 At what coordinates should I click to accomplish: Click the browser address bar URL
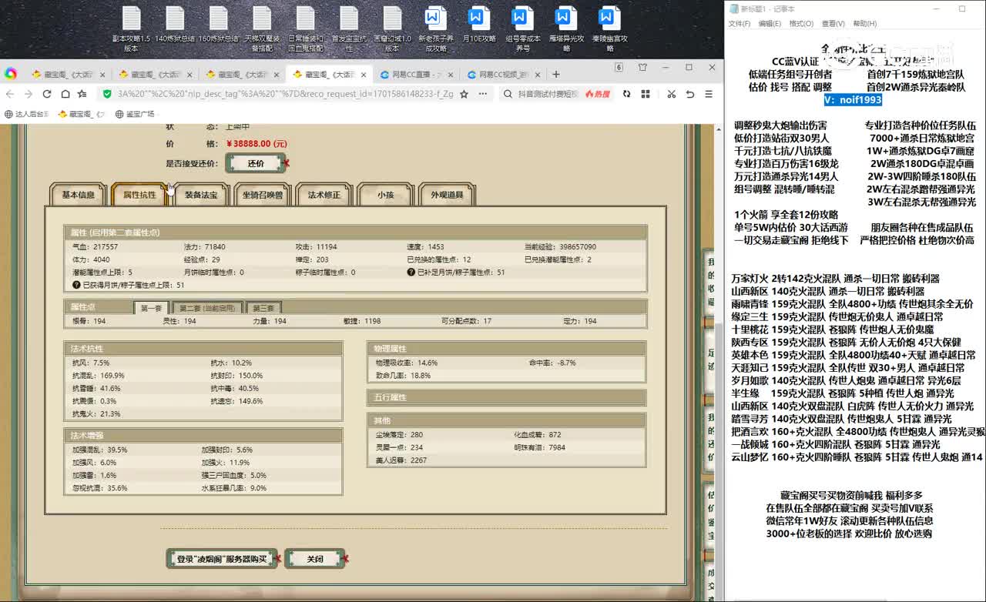coord(286,94)
